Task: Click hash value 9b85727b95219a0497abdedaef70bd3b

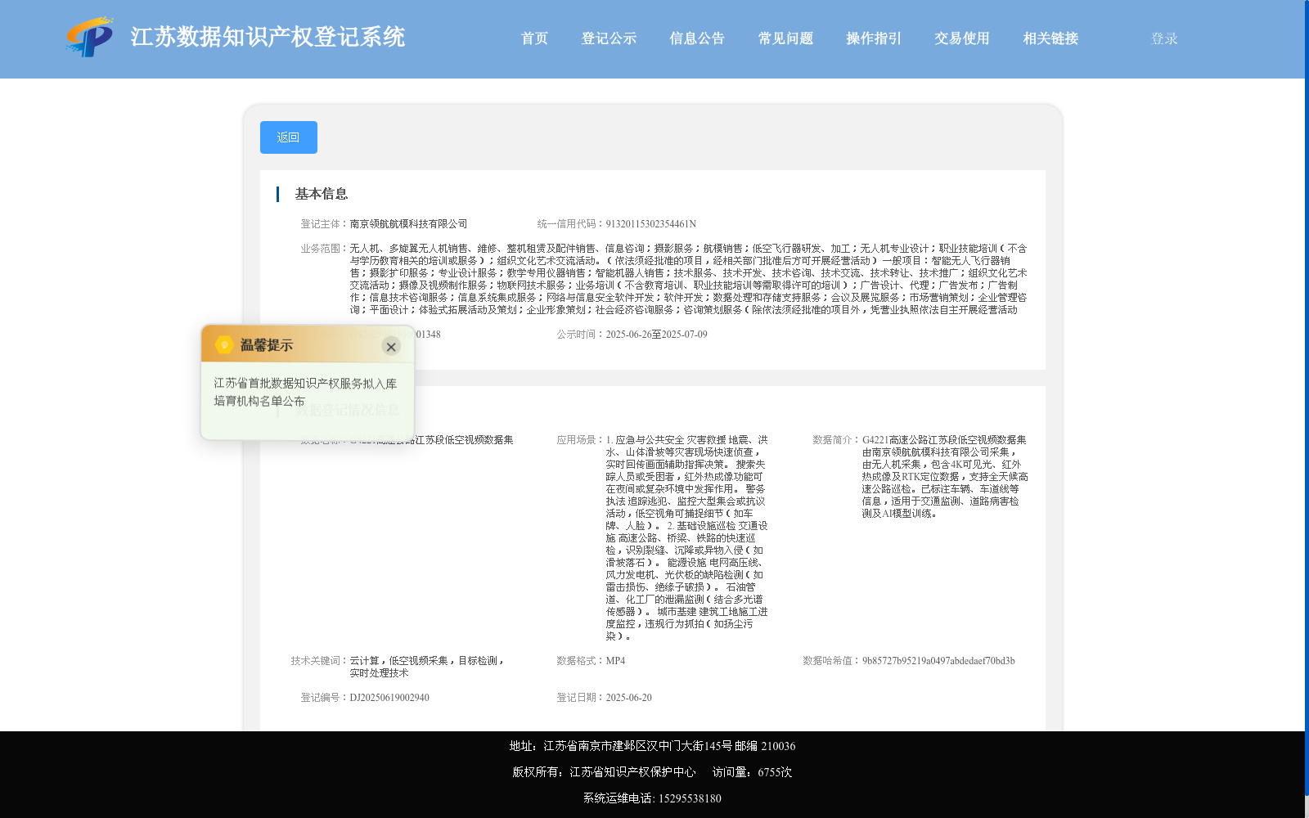Action: [938, 661]
